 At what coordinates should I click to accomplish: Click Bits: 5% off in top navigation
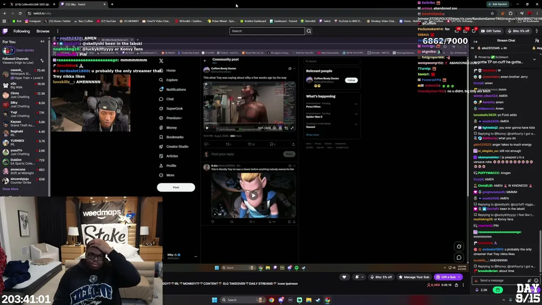pos(518,31)
